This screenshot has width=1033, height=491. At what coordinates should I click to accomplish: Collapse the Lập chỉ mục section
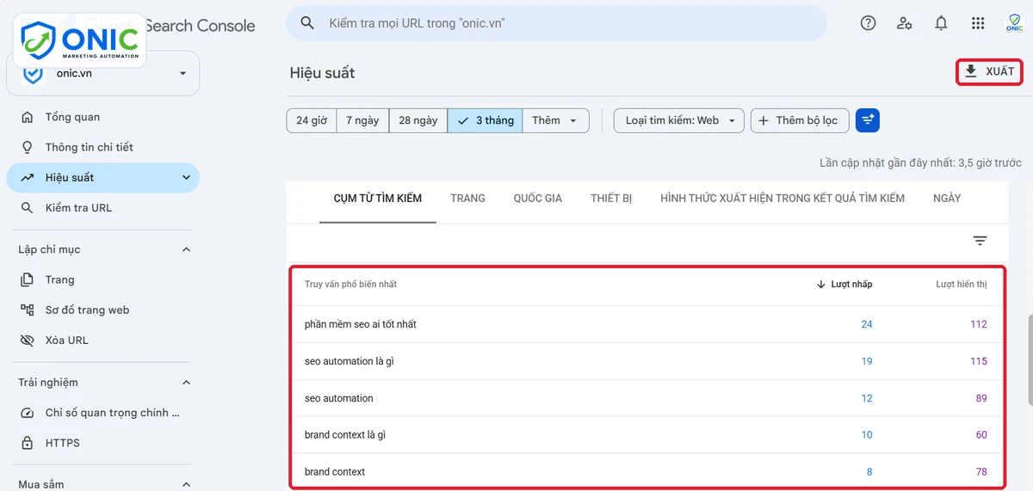point(187,249)
